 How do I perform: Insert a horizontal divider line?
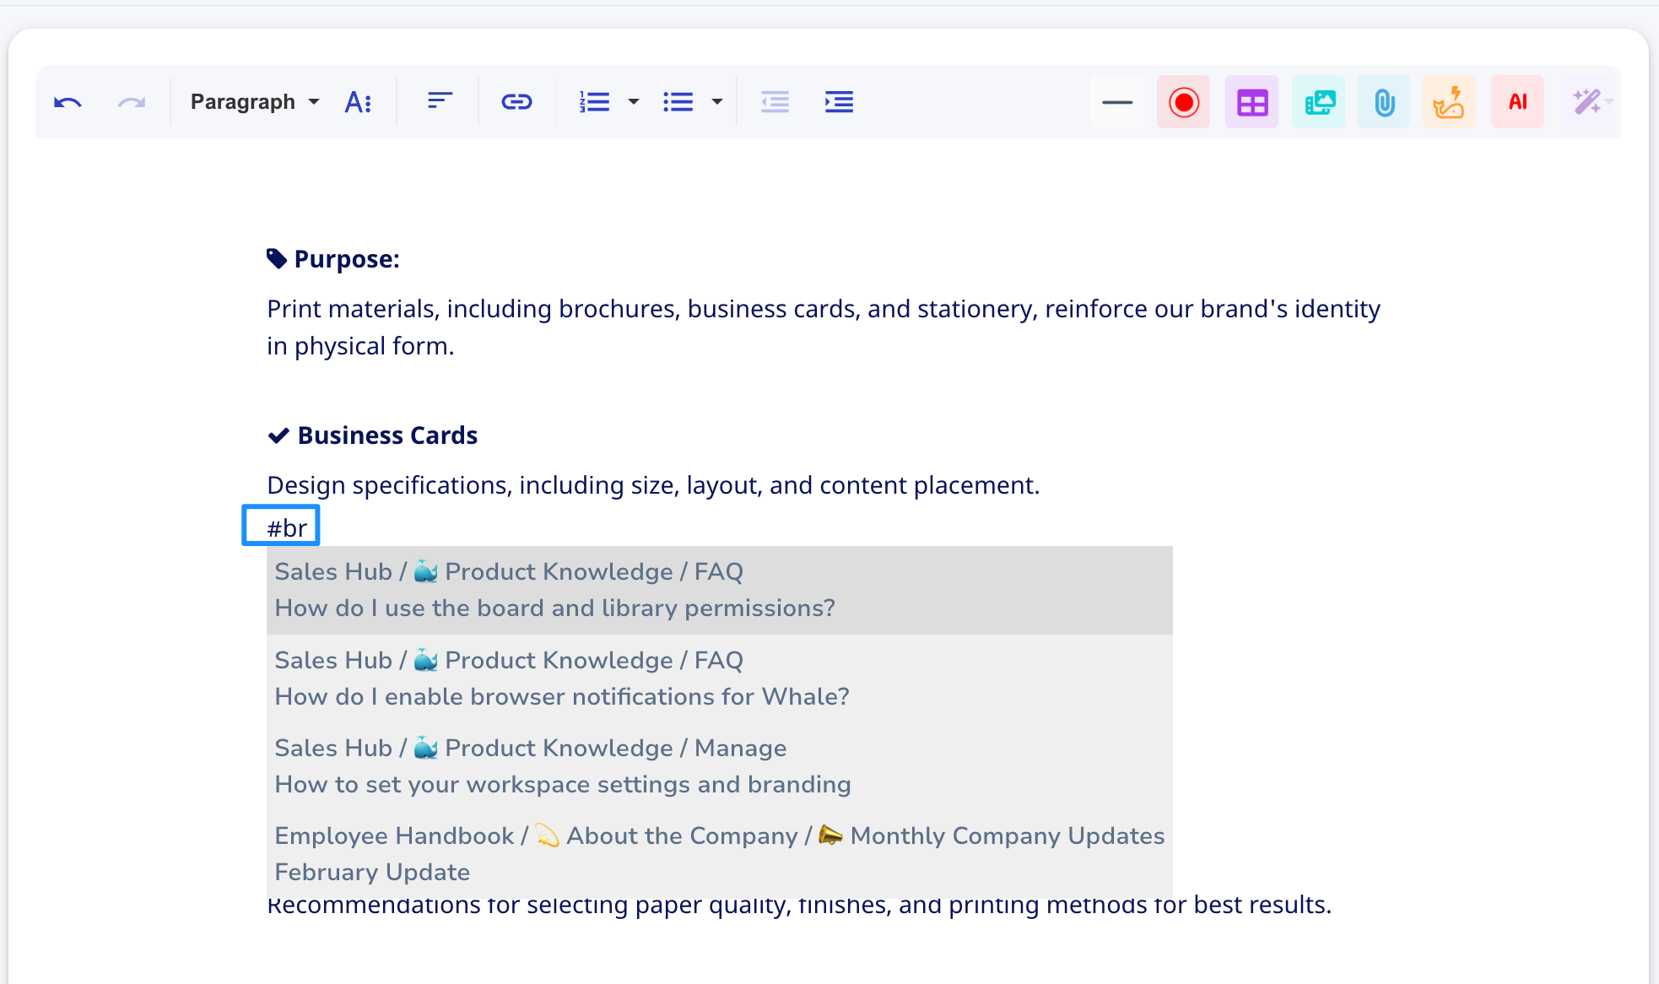[1116, 102]
